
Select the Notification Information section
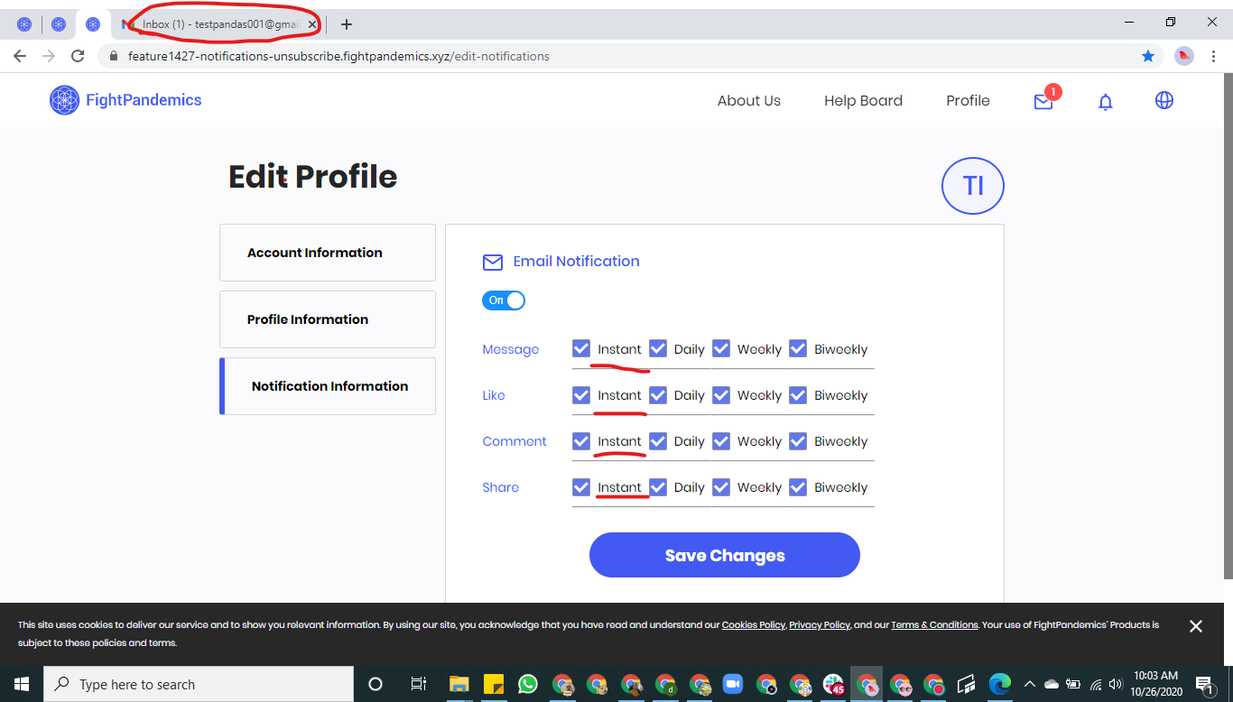(328, 386)
